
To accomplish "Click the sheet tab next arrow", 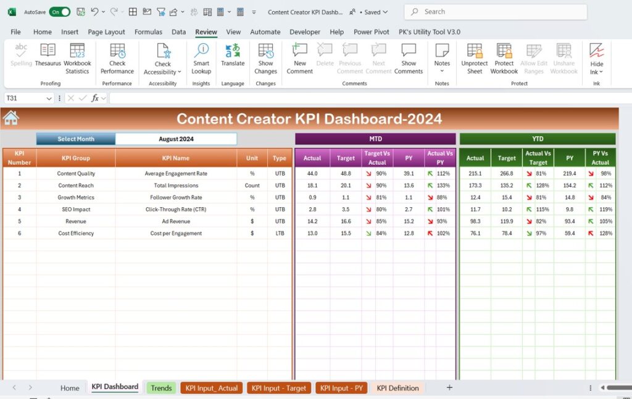I will (x=30, y=387).
